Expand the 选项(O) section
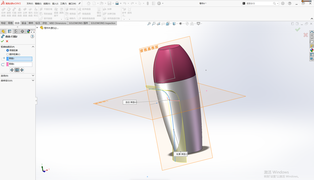The image size is (314, 180). [x=17, y=75]
